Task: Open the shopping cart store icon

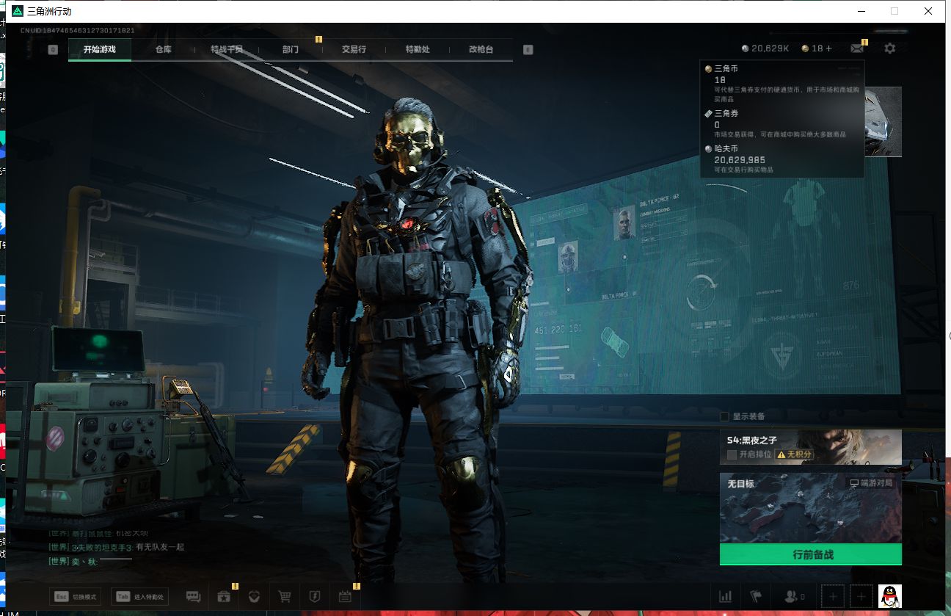Action: (x=284, y=596)
